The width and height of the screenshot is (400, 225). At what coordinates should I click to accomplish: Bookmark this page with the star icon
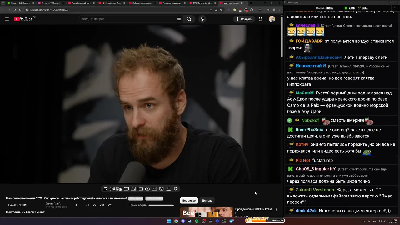pos(221,10)
